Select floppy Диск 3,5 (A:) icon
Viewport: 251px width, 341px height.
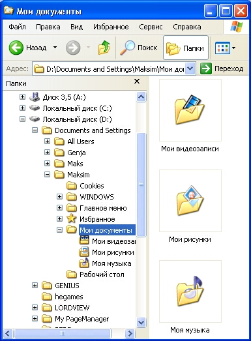coord(35,96)
